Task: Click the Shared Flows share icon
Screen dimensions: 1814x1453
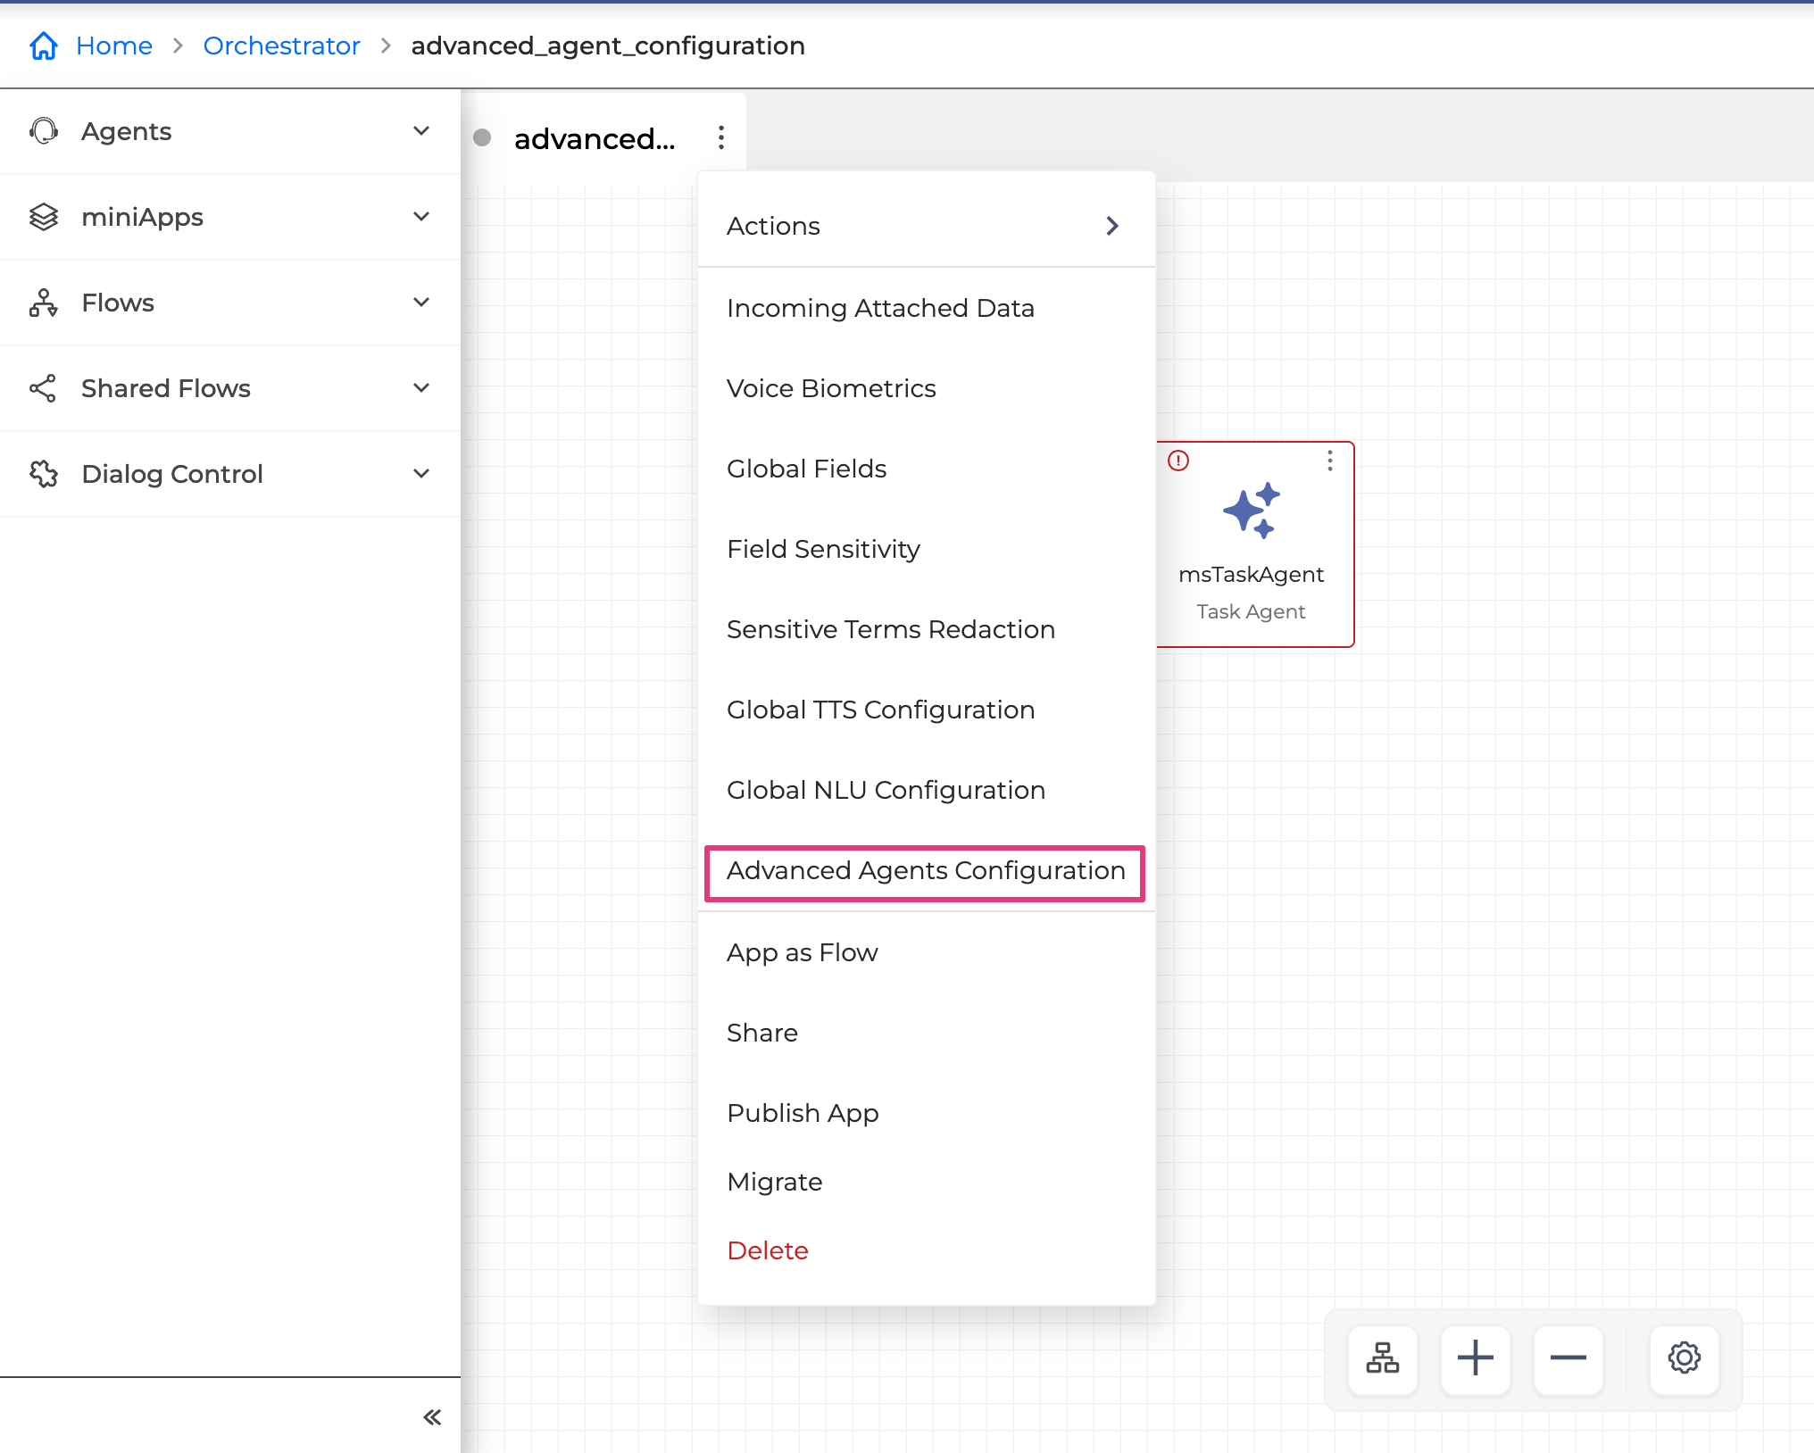Action: (43, 388)
